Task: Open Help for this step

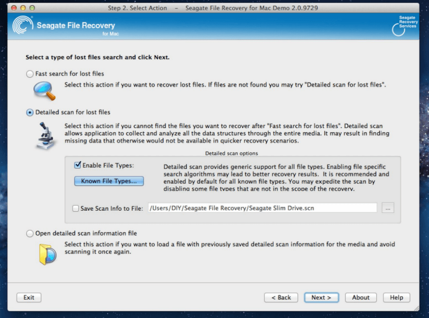Action: [396, 298]
